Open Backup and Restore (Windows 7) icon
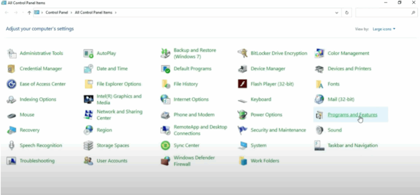The width and height of the screenshot is (420, 195). pos(165,54)
